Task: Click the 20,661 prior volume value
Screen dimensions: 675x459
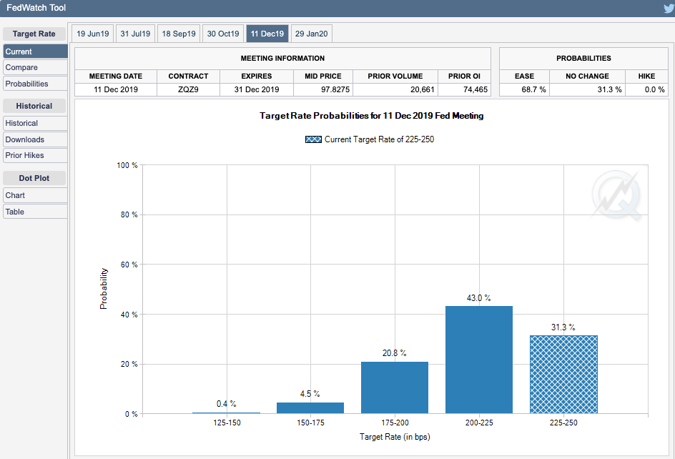Action: pos(423,89)
